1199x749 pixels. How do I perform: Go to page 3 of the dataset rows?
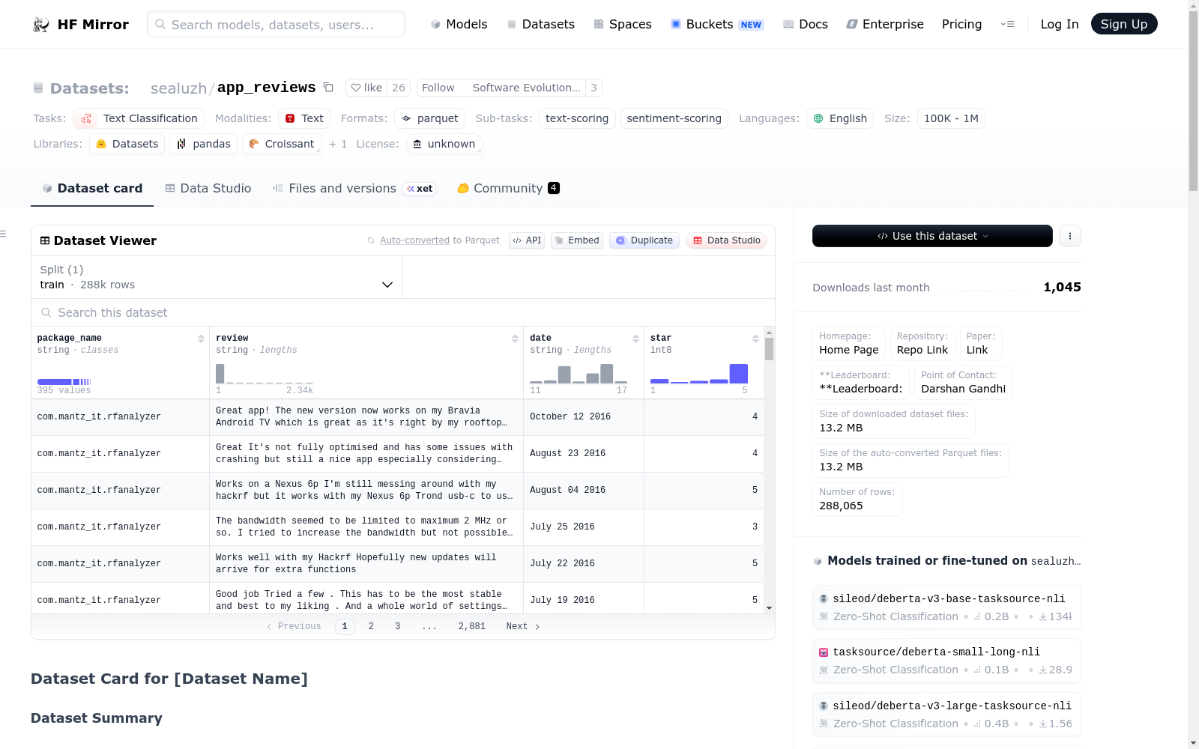(x=397, y=626)
